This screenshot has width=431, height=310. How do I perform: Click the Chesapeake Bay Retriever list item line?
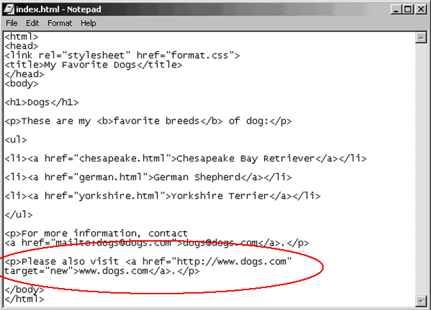click(x=186, y=159)
